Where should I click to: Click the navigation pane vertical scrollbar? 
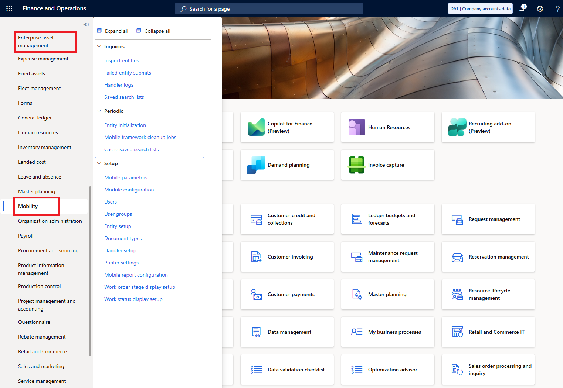pyautogui.click(x=90, y=271)
